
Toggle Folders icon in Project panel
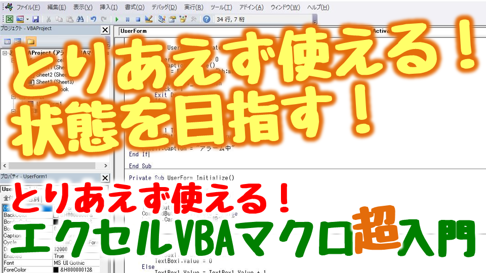tap(31, 41)
